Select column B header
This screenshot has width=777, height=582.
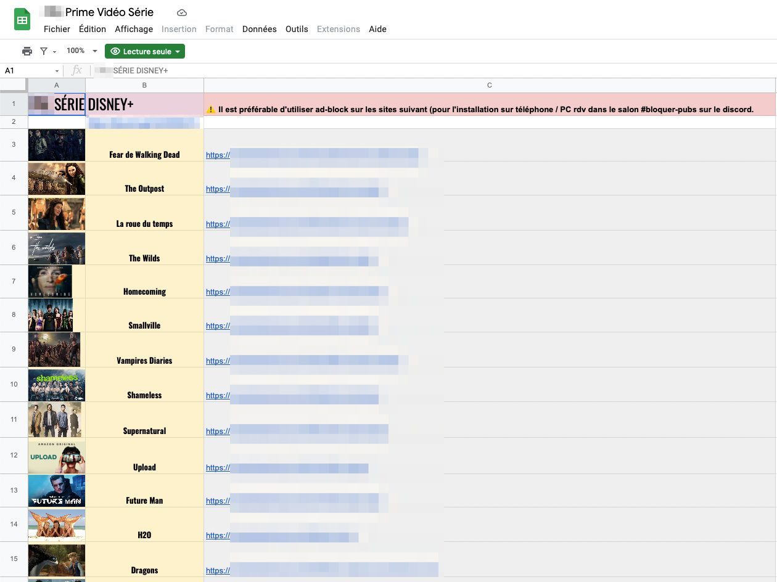(144, 85)
